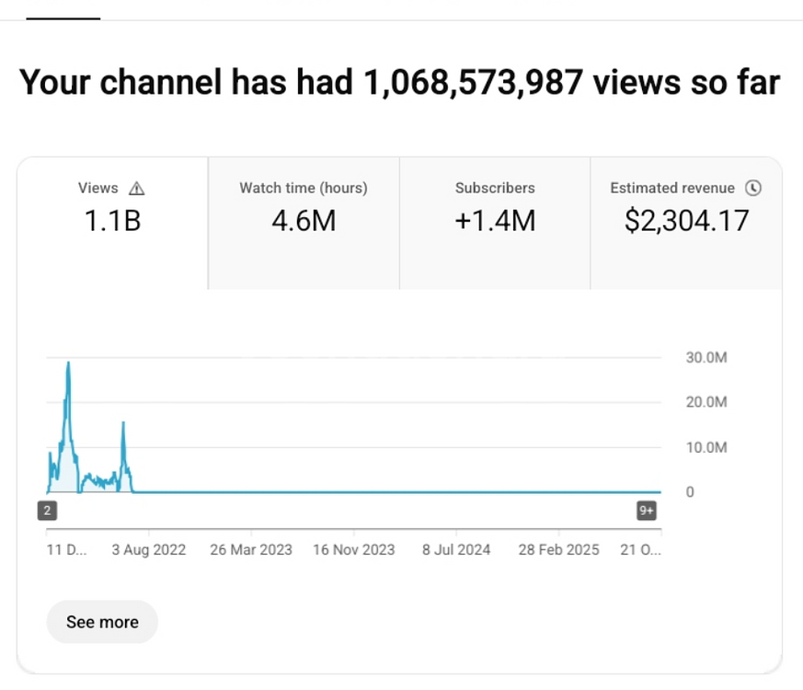Click the clock icon beside Estimated revenue
Screen dimensions: 803x690
(752, 188)
